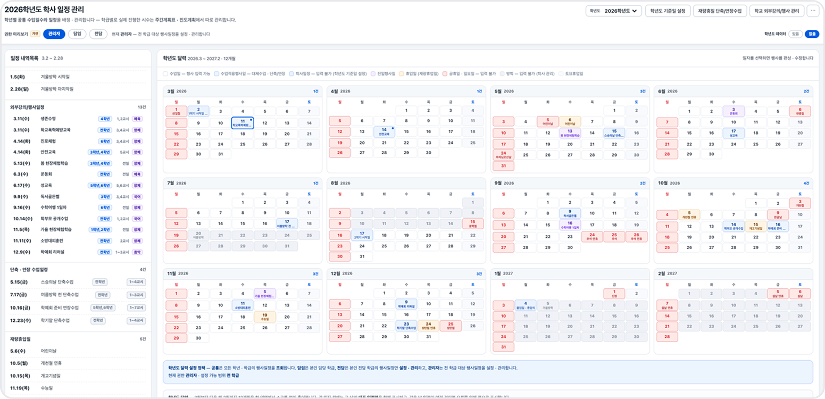This screenshot has width=825, height=399.
Task: Click 스승의날 단축수업 schedule row
Action: pos(79,281)
